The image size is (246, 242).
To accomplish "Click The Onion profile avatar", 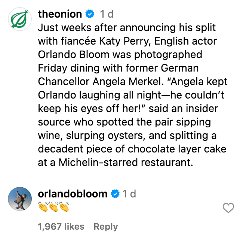I will click(x=20, y=19).
